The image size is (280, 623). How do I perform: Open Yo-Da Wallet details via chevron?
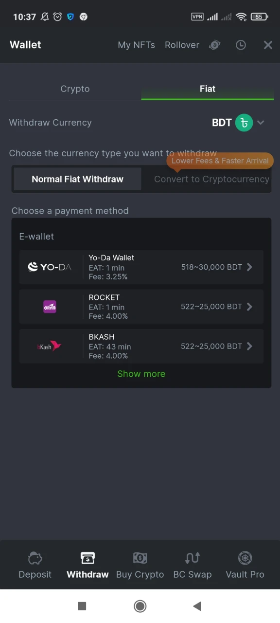249,267
